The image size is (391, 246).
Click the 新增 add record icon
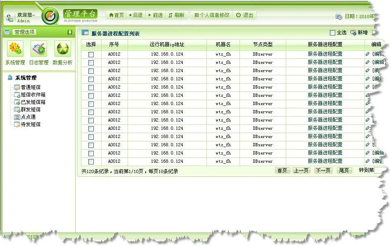pyautogui.click(x=353, y=33)
